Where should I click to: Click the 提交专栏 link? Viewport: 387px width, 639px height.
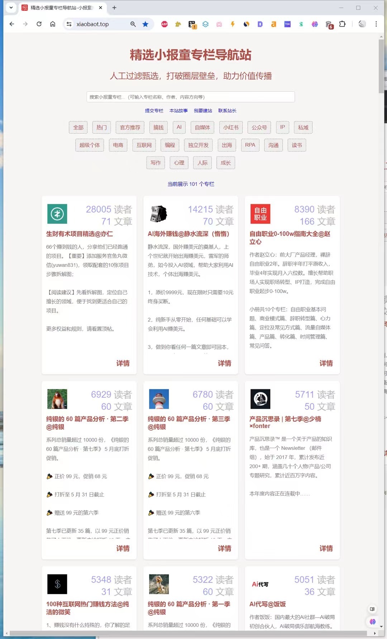click(x=154, y=111)
